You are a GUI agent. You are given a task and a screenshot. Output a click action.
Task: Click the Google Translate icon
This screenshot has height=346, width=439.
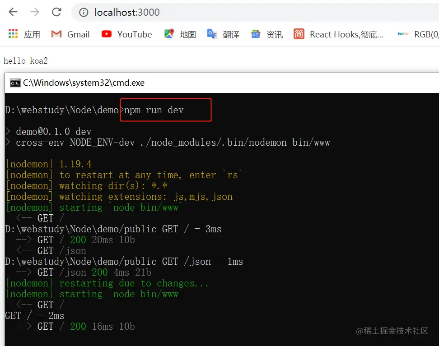click(x=212, y=34)
